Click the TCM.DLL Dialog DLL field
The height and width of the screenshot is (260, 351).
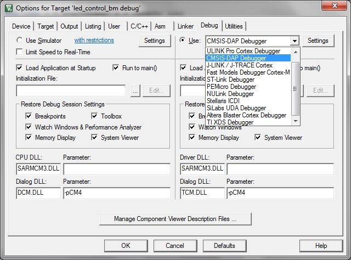[202, 193]
